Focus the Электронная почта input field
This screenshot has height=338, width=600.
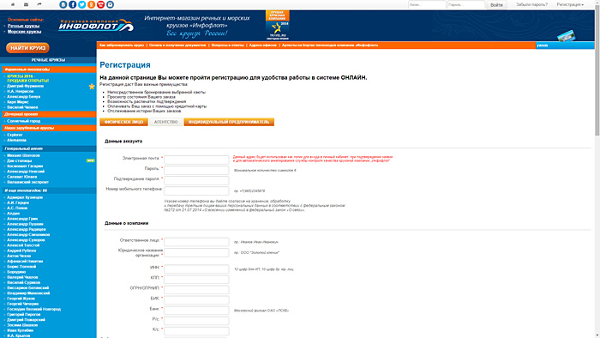click(x=196, y=160)
